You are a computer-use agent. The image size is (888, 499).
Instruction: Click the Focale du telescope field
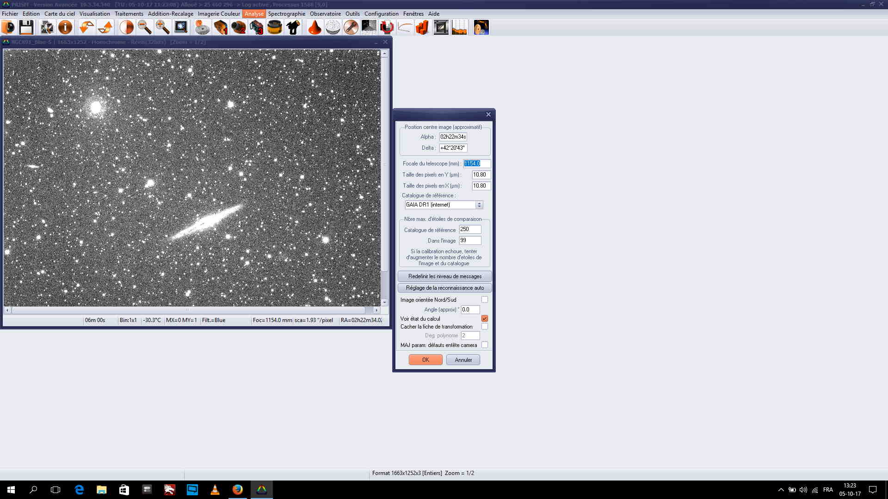coord(476,164)
